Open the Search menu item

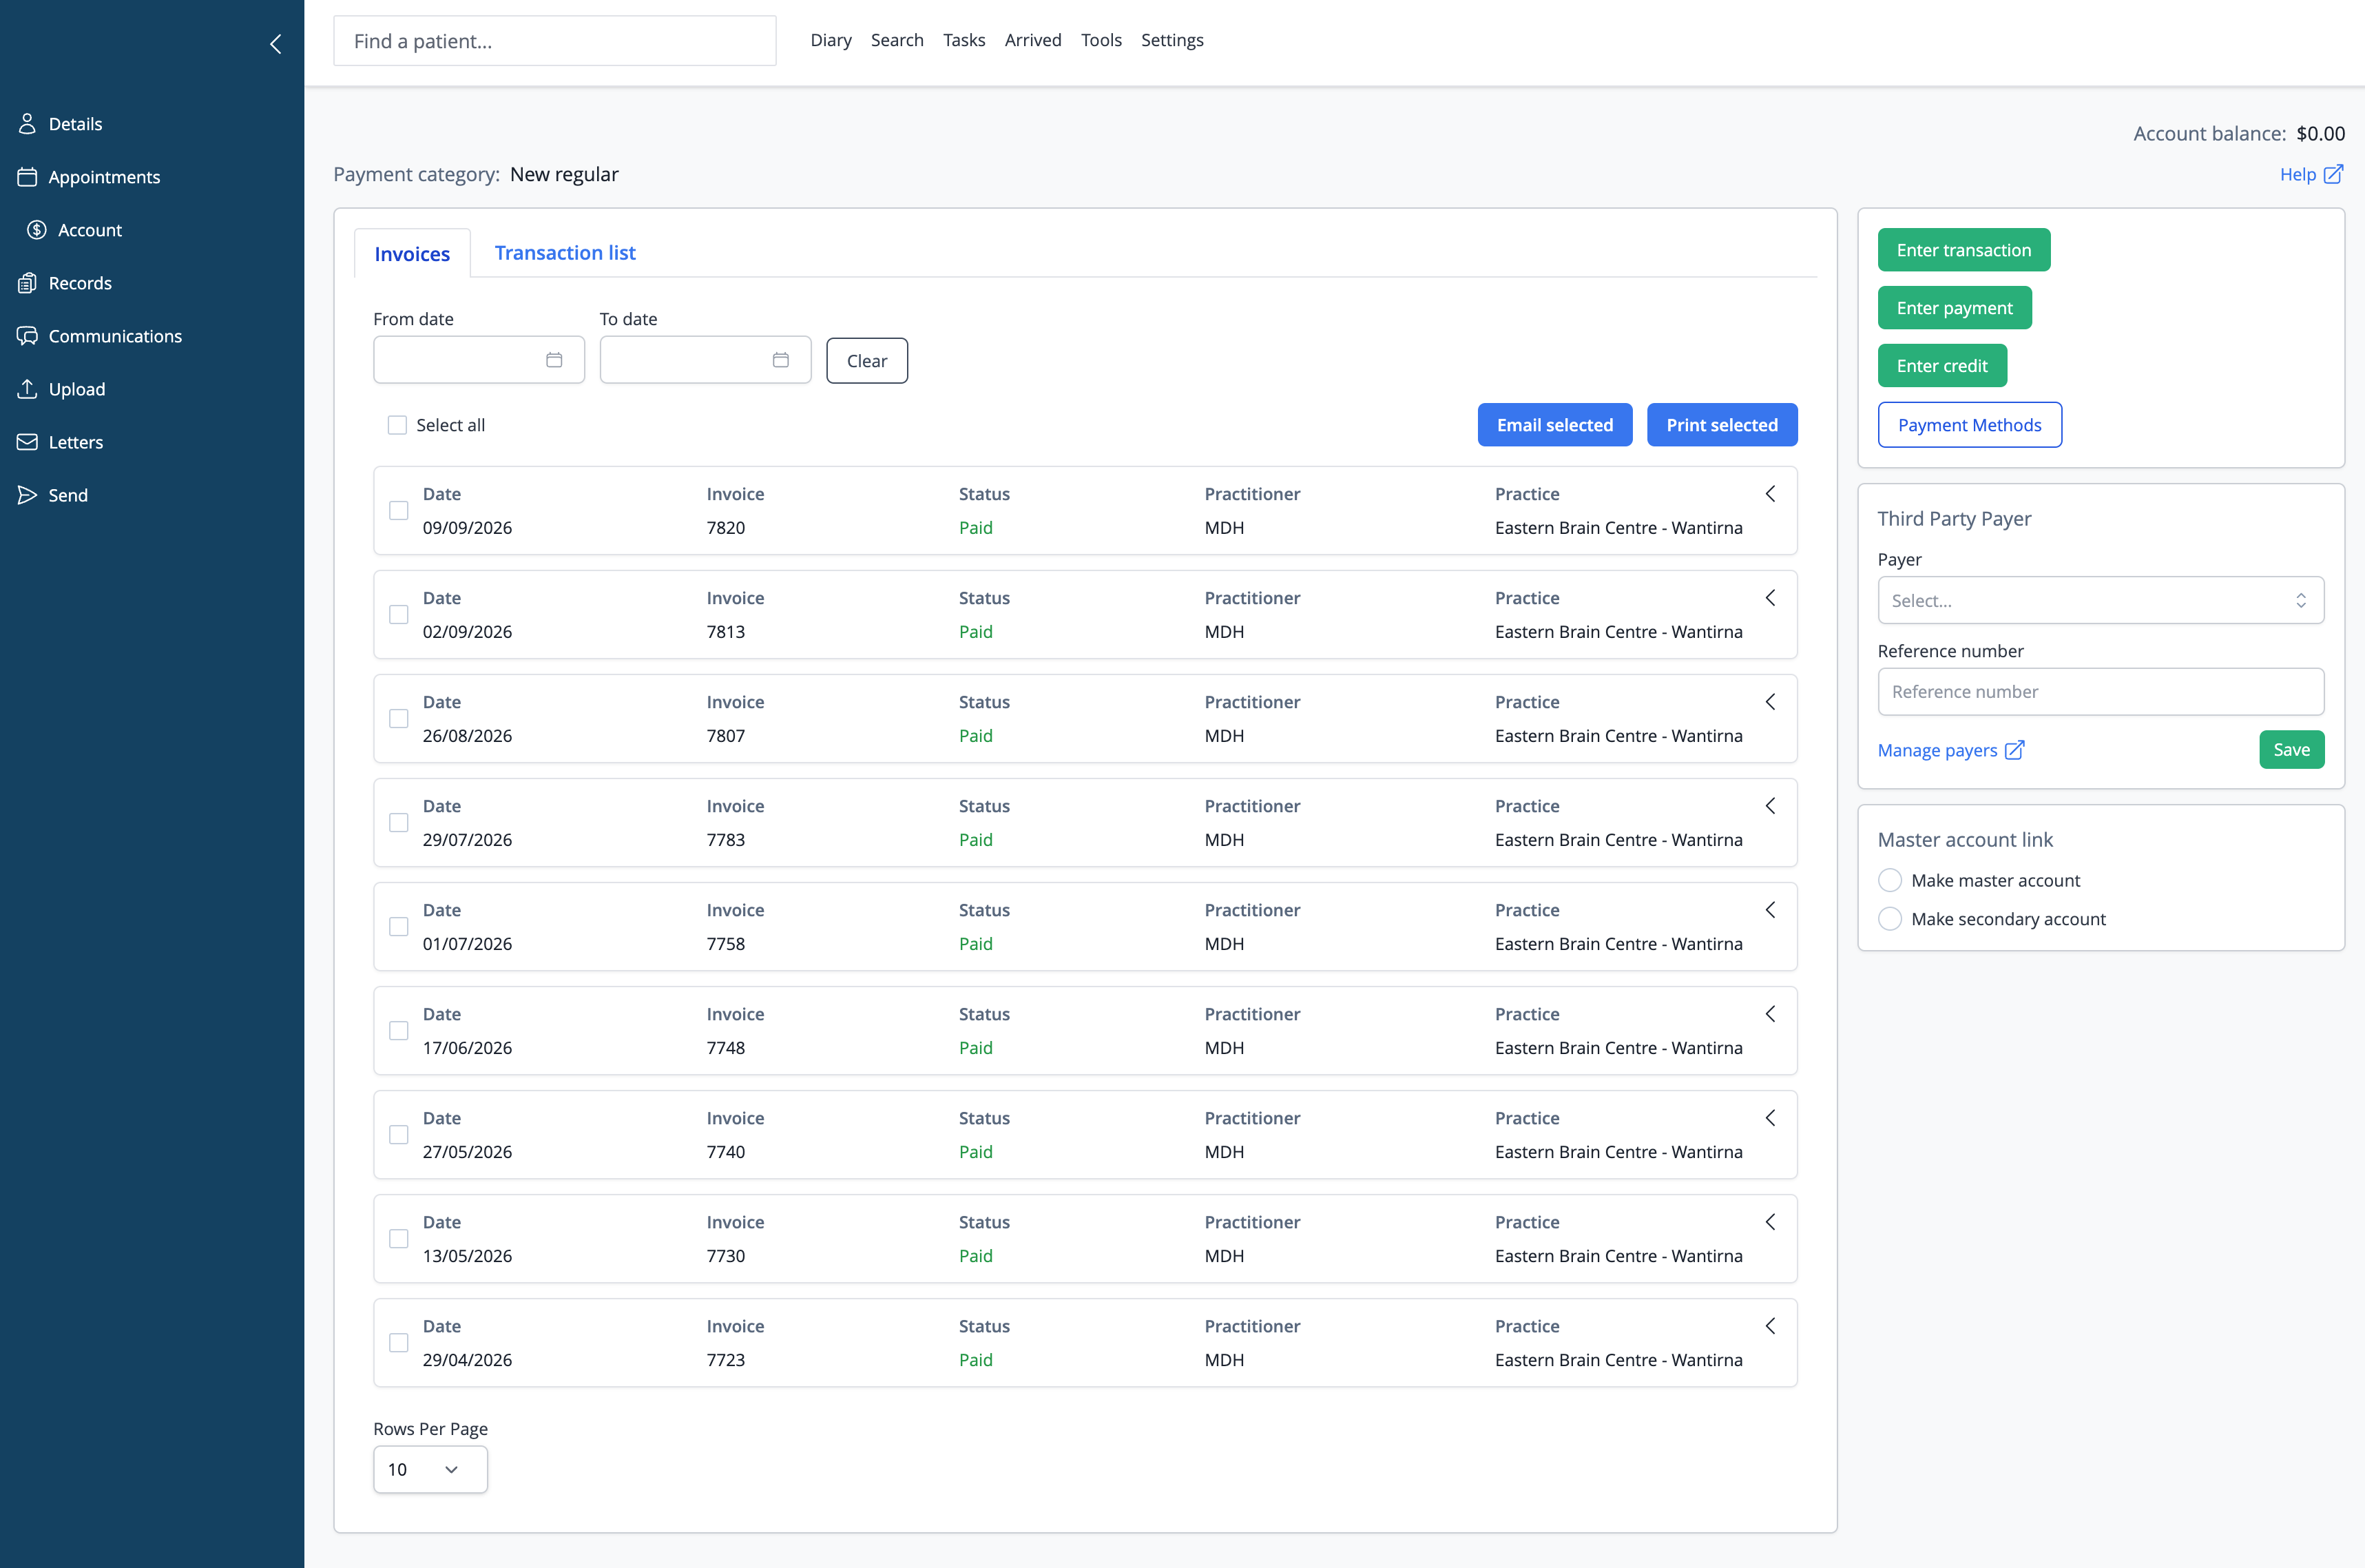(897, 40)
